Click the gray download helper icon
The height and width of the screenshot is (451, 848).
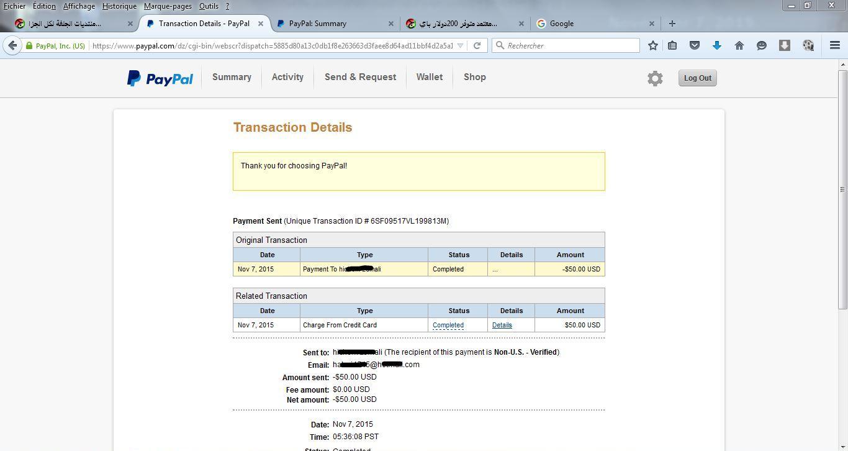point(785,45)
